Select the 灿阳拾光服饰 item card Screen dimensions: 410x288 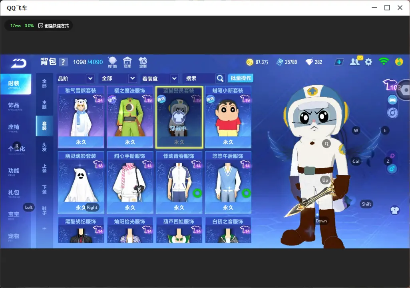130,230
